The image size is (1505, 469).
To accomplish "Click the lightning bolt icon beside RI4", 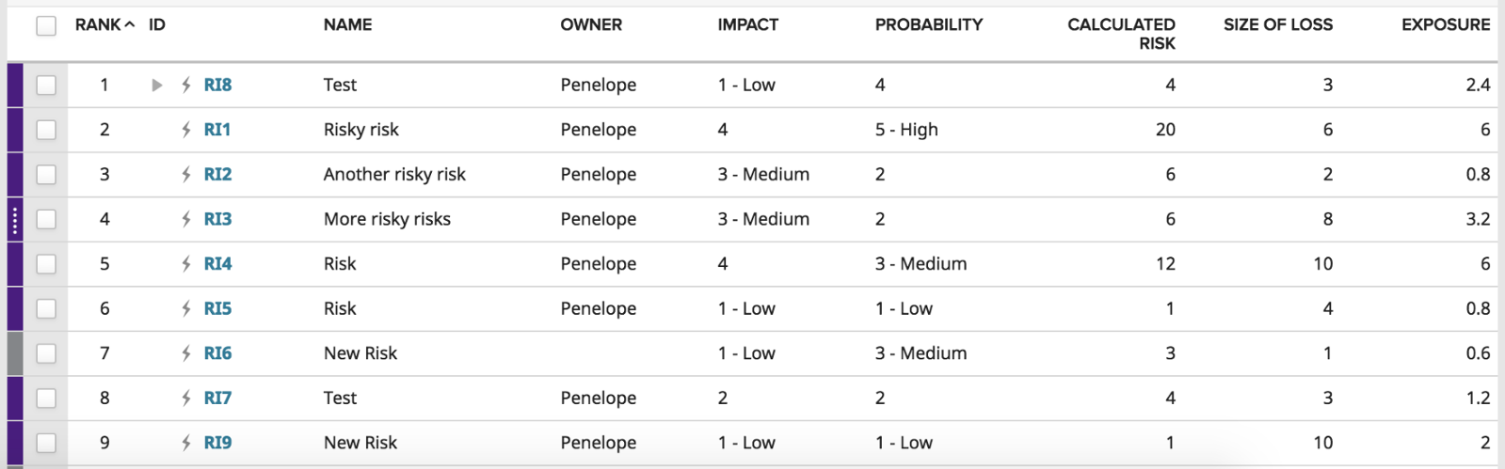I will coord(186,264).
